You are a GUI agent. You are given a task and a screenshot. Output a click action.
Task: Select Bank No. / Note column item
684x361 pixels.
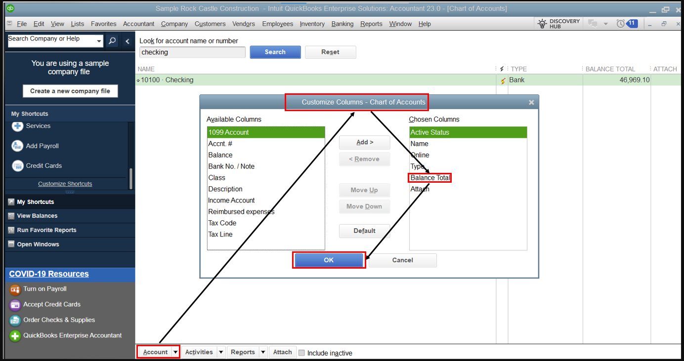[x=266, y=166]
